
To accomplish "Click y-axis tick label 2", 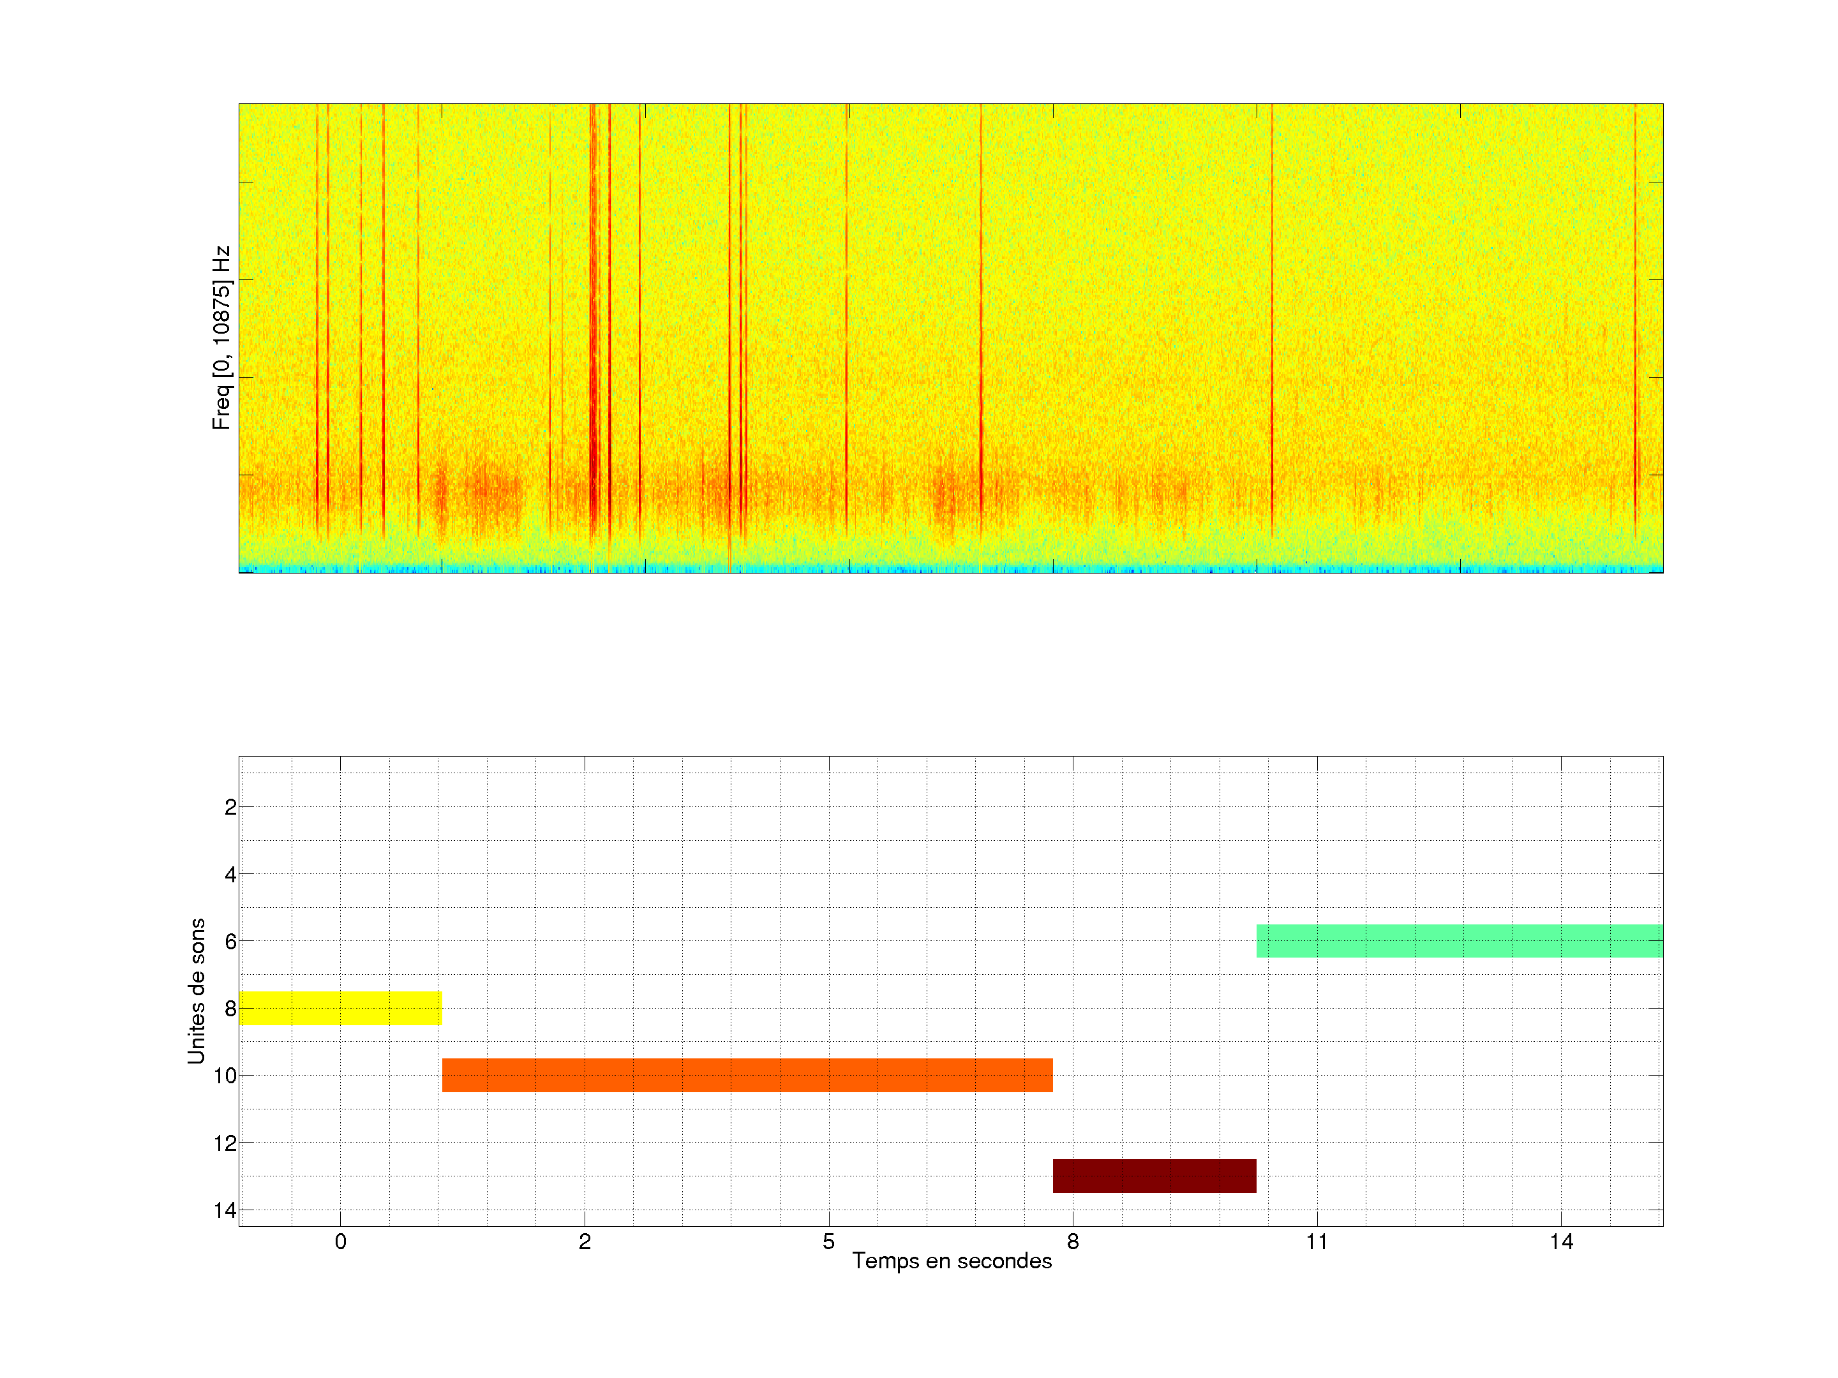I will (x=230, y=806).
